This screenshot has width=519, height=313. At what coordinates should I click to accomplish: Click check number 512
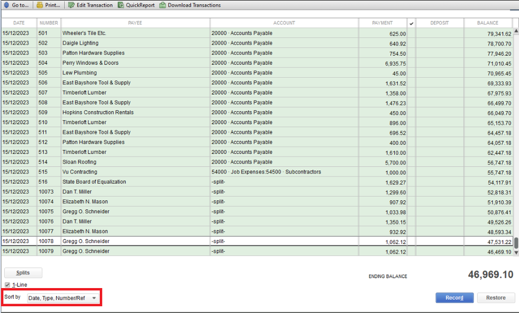(43, 142)
